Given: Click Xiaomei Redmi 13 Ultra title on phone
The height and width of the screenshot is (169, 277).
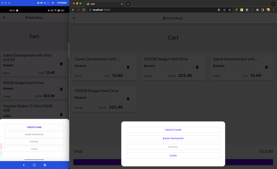Looking at the screenshot, I should 28,108.
